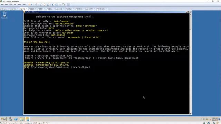221x124 pixels.
Task: Switch to the DC12 tab
Action: click(x=60, y=9)
